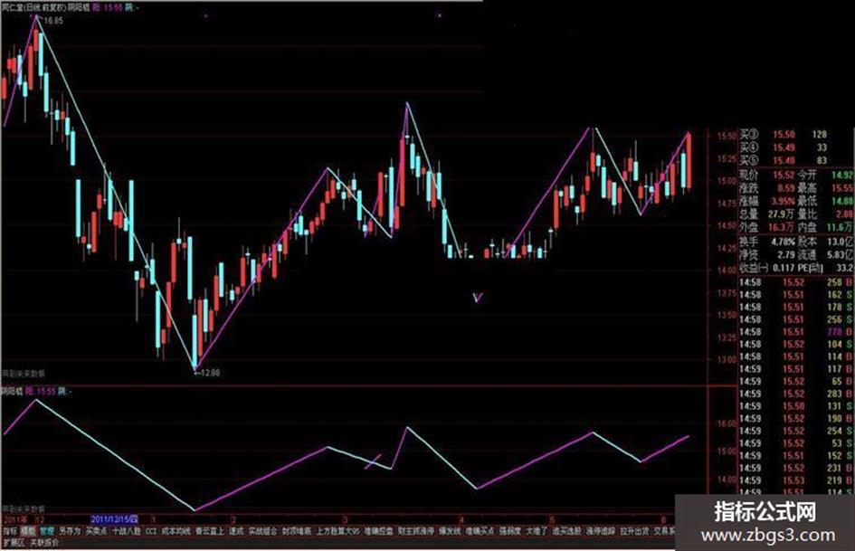Click the highlighted 2011/12/15 date marker
This screenshot has height=551, width=855.
pos(115,518)
